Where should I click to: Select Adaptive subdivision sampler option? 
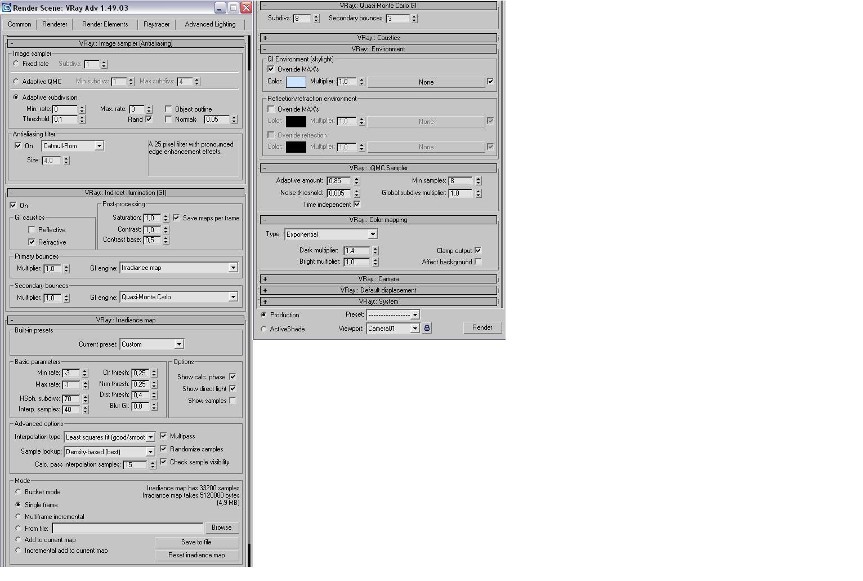(16, 97)
